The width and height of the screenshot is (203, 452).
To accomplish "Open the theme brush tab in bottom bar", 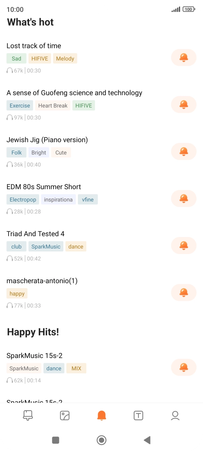I will [x=28, y=415].
